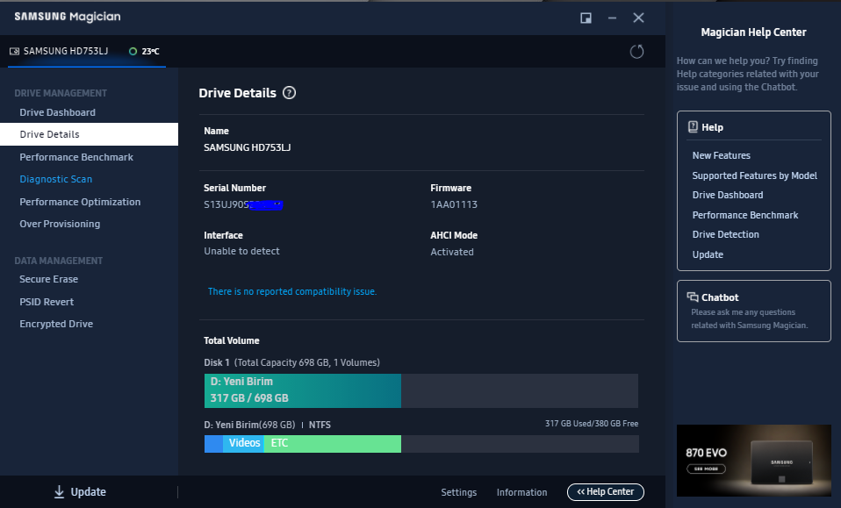This screenshot has height=508, width=841.
Task: Click See More on 870 EVO banner
Action: click(706, 469)
